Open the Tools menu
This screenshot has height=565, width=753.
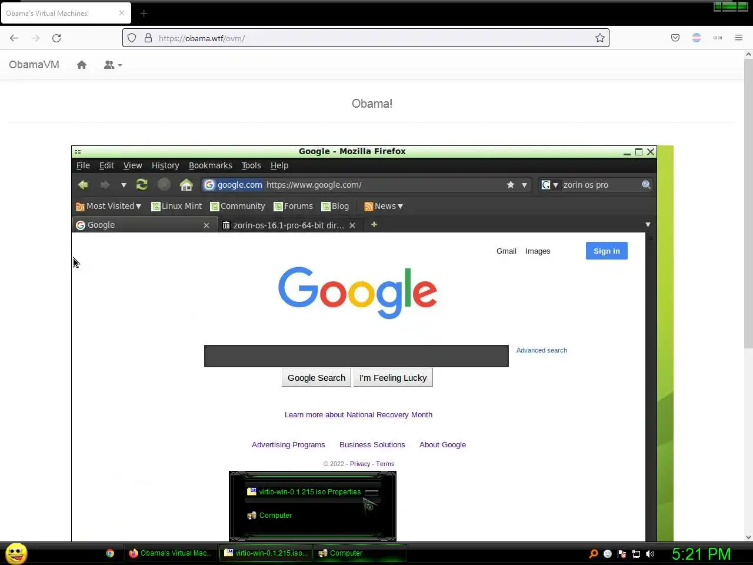click(x=251, y=165)
